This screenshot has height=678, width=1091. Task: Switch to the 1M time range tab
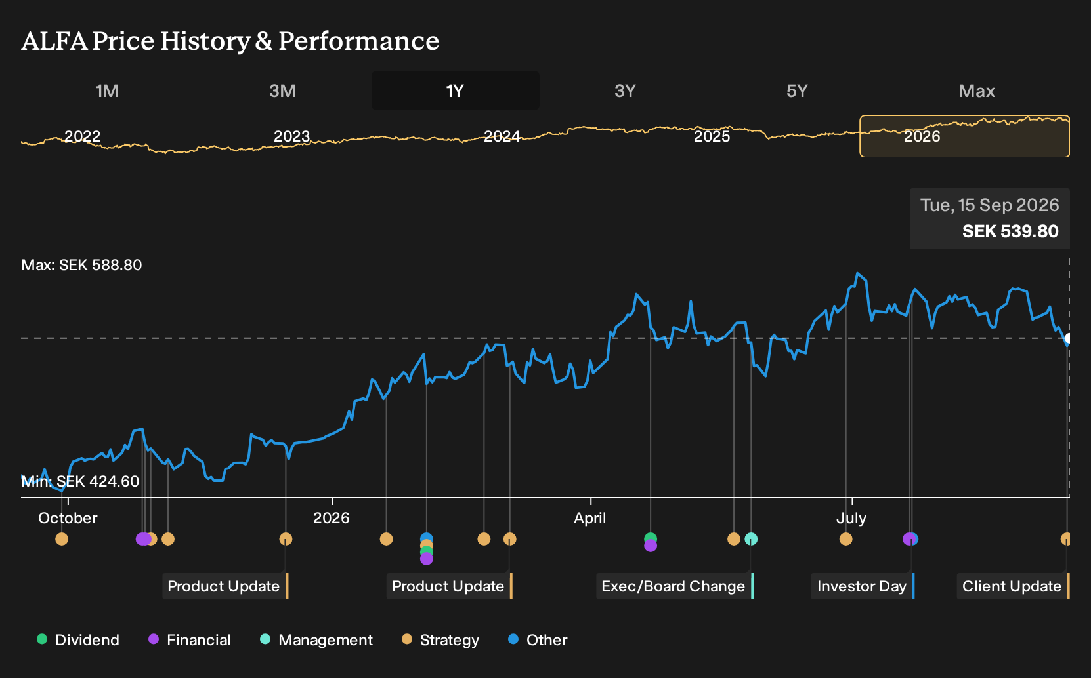[x=107, y=90]
